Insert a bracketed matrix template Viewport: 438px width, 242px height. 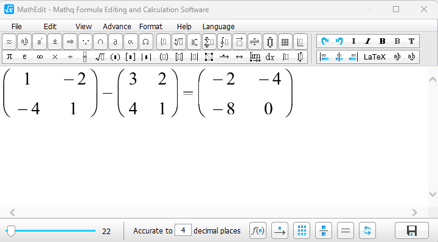tap(179, 57)
